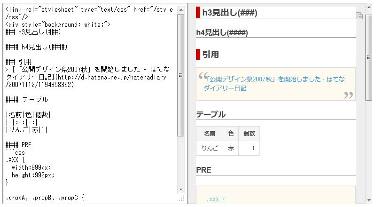Click the markdown source text area
Screen dimensions: 376x207
pos(90,103)
